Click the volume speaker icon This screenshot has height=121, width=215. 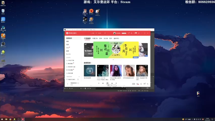point(141,84)
